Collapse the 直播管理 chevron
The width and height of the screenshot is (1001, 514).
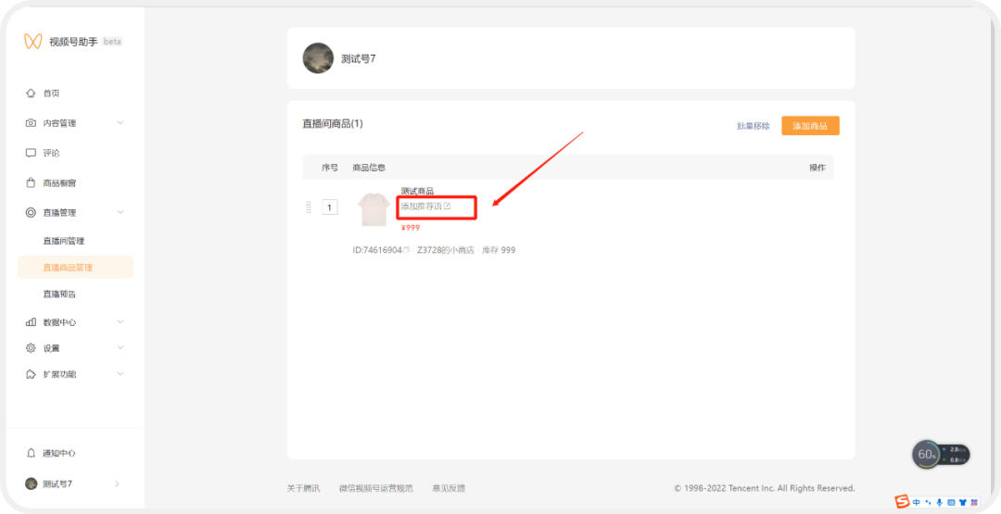120,212
